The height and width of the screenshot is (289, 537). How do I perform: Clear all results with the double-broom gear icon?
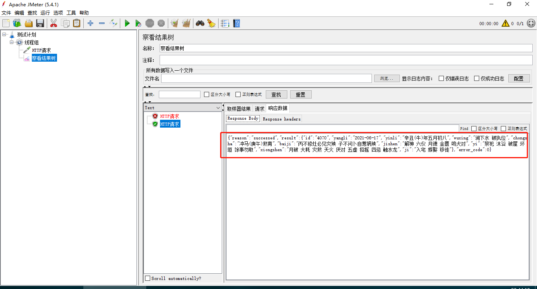pyautogui.click(x=186, y=23)
